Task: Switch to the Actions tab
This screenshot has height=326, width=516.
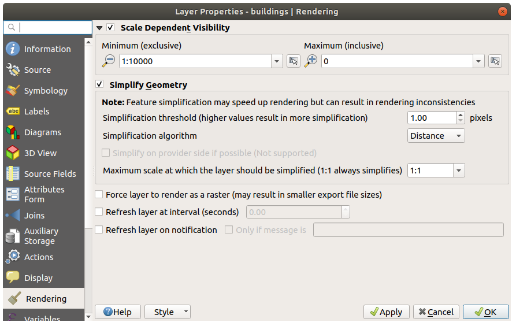Action: tap(39, 257)
